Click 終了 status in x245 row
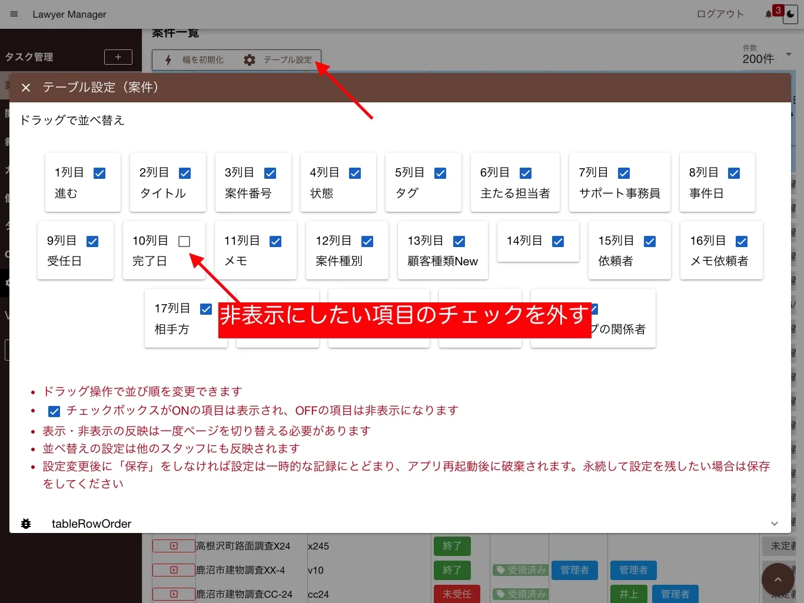804x603 pixels. tap(452, 546)
